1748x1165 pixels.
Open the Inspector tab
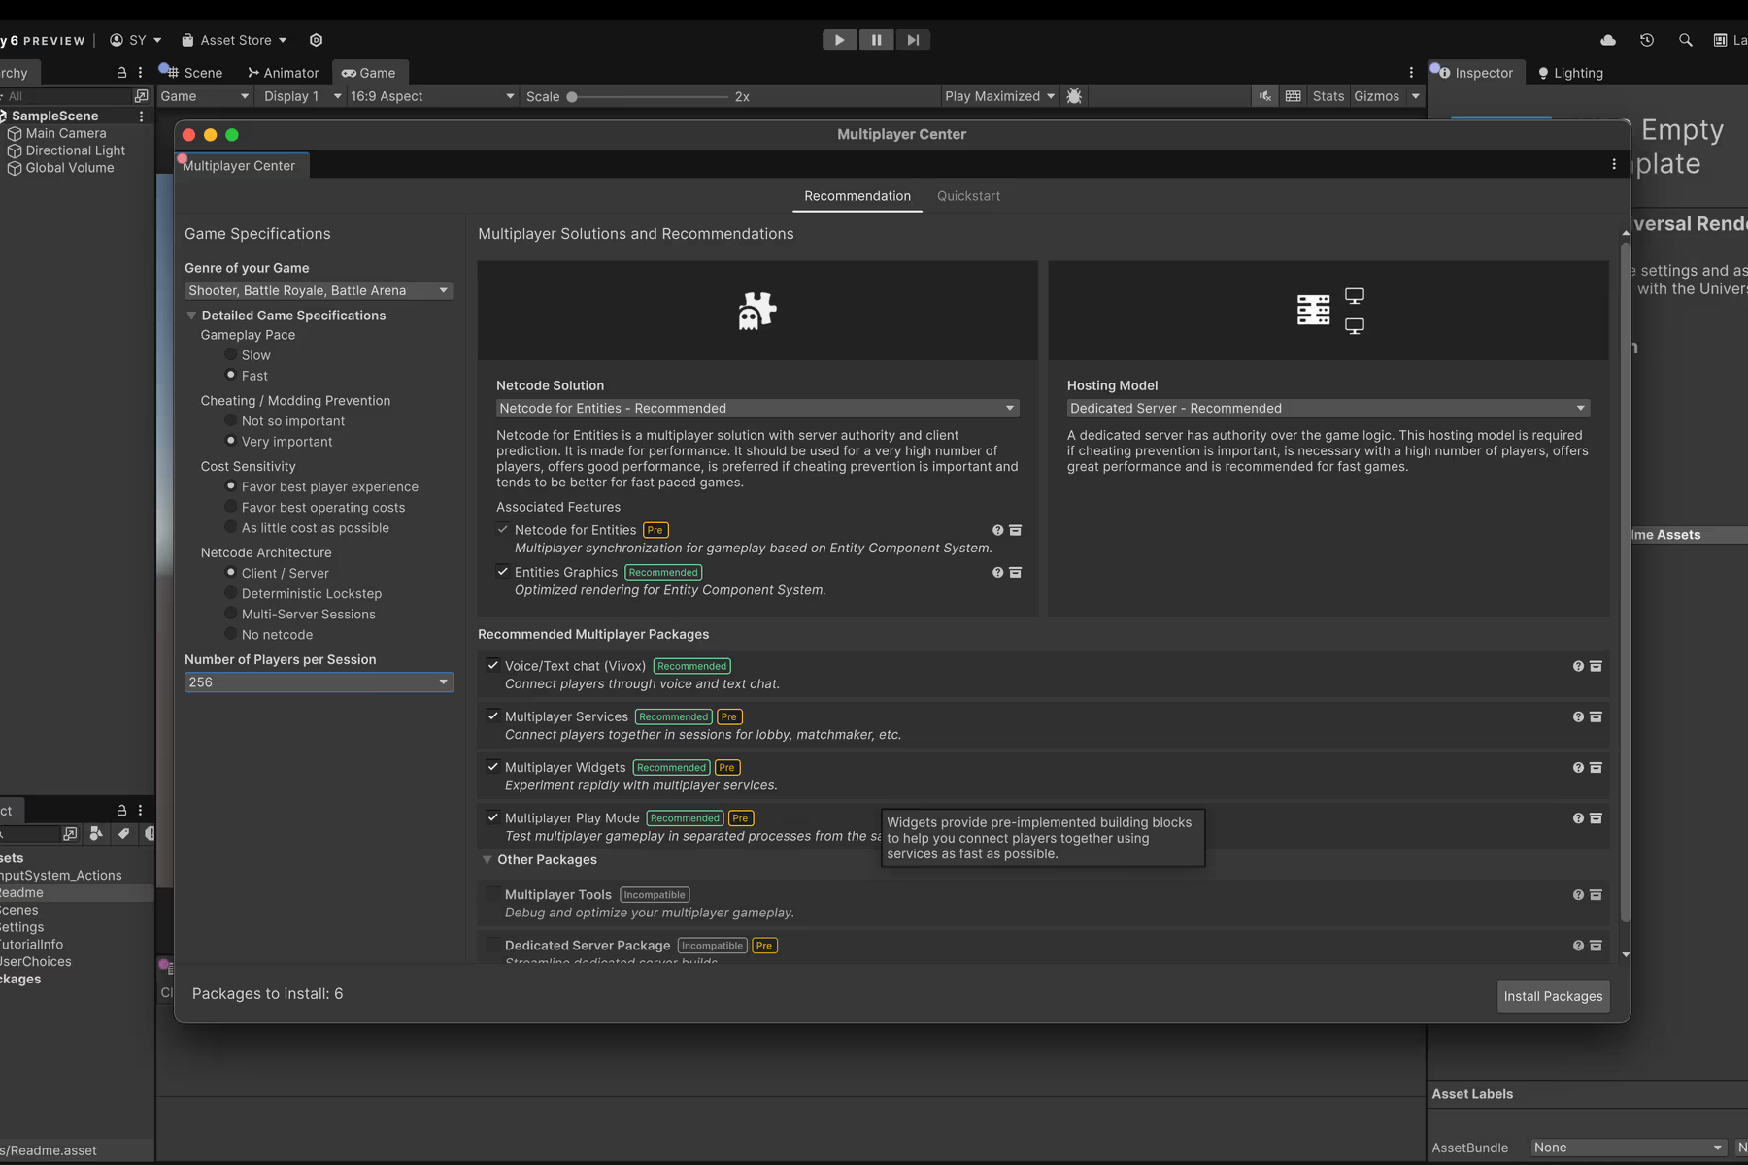pyautogui.click(x=1476, y=73)
